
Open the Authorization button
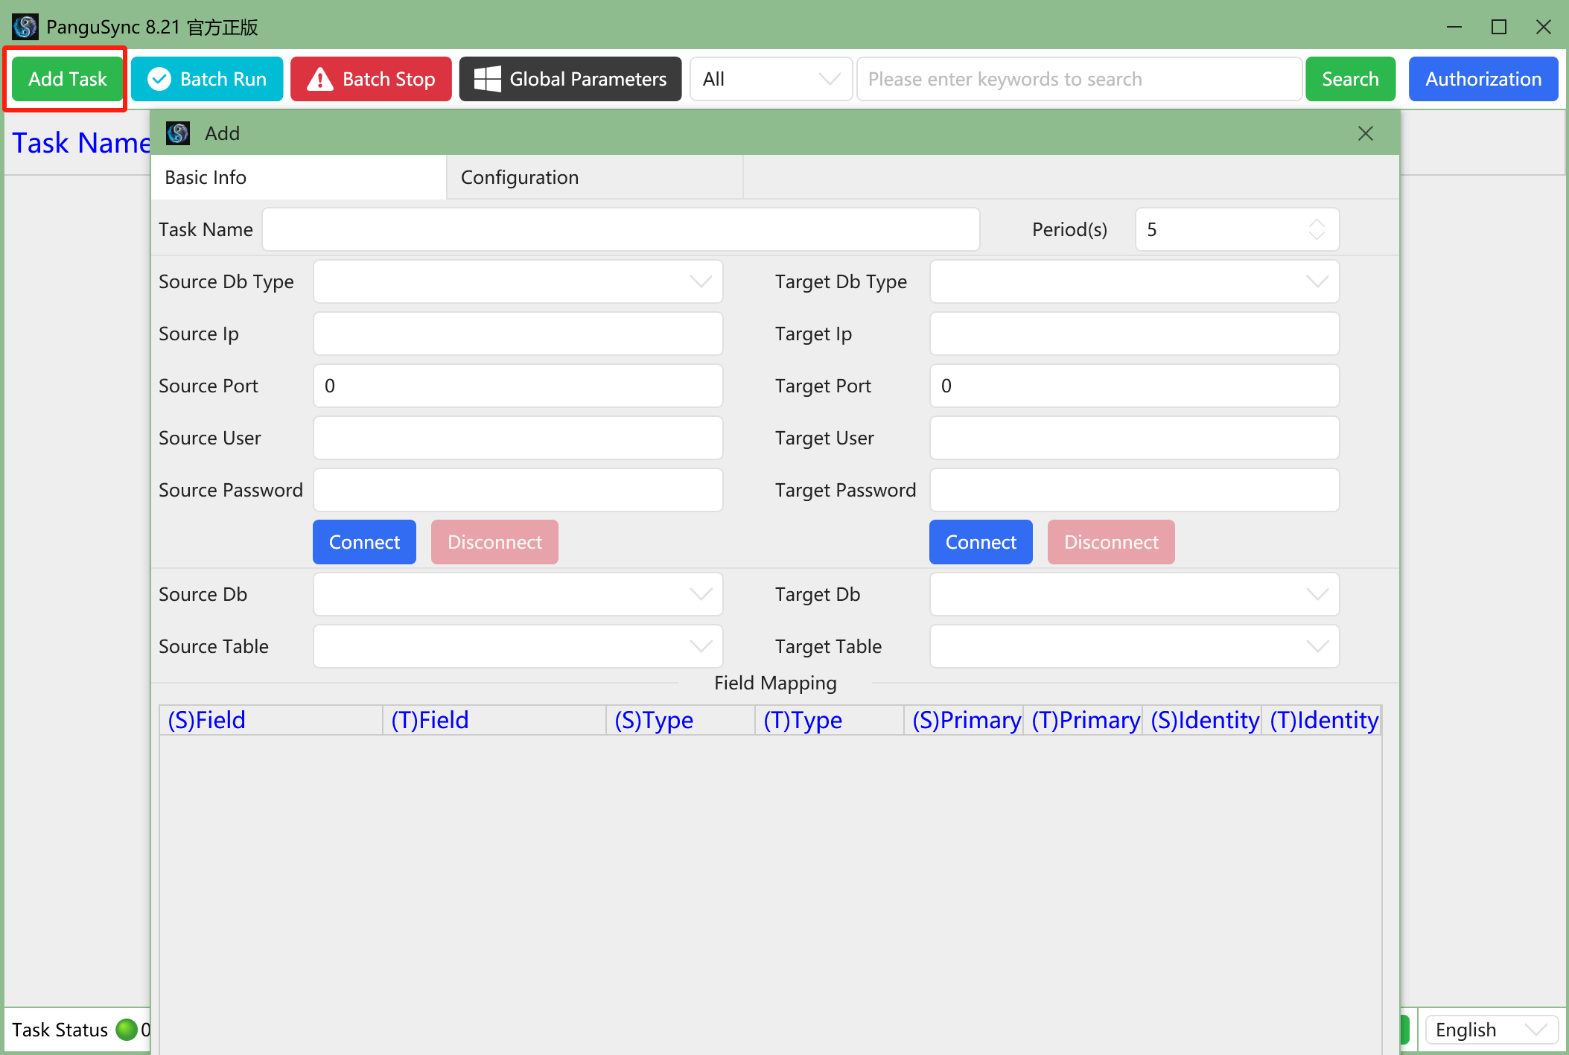(1483, 79)
